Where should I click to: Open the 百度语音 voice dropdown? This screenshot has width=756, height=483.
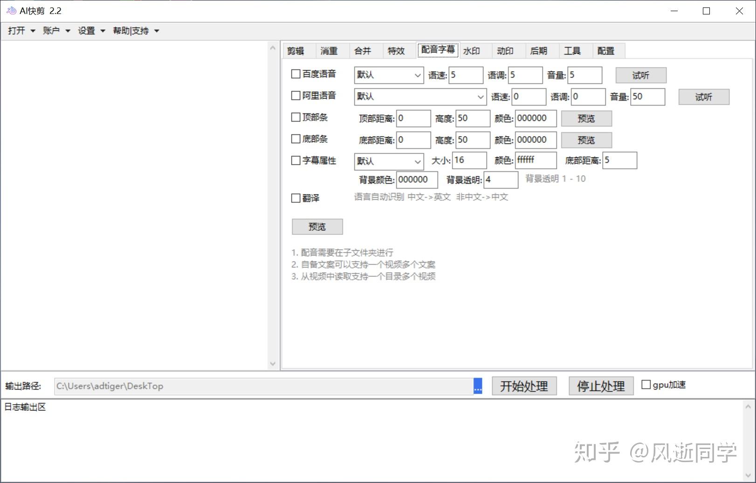click(389, 75)
